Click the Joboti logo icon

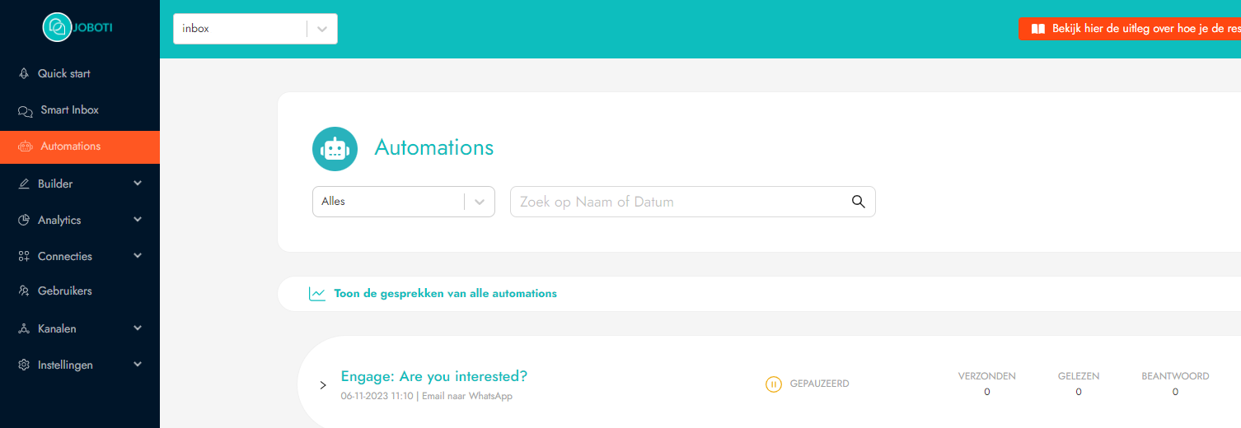(57, 27)
